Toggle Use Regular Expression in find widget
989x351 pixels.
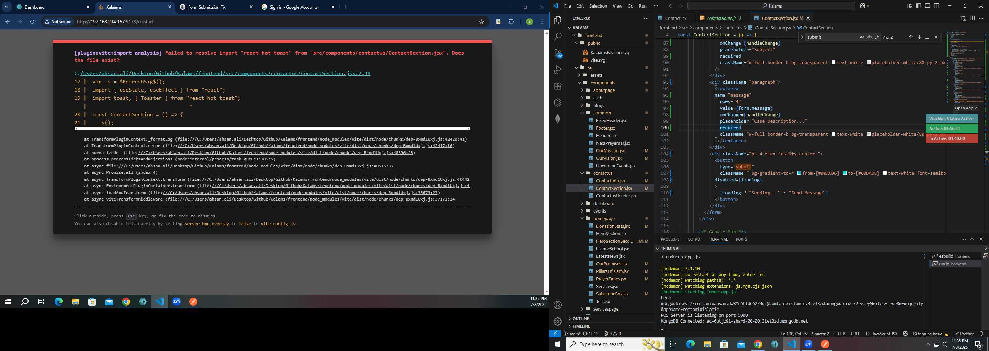[x=877, y=37]
